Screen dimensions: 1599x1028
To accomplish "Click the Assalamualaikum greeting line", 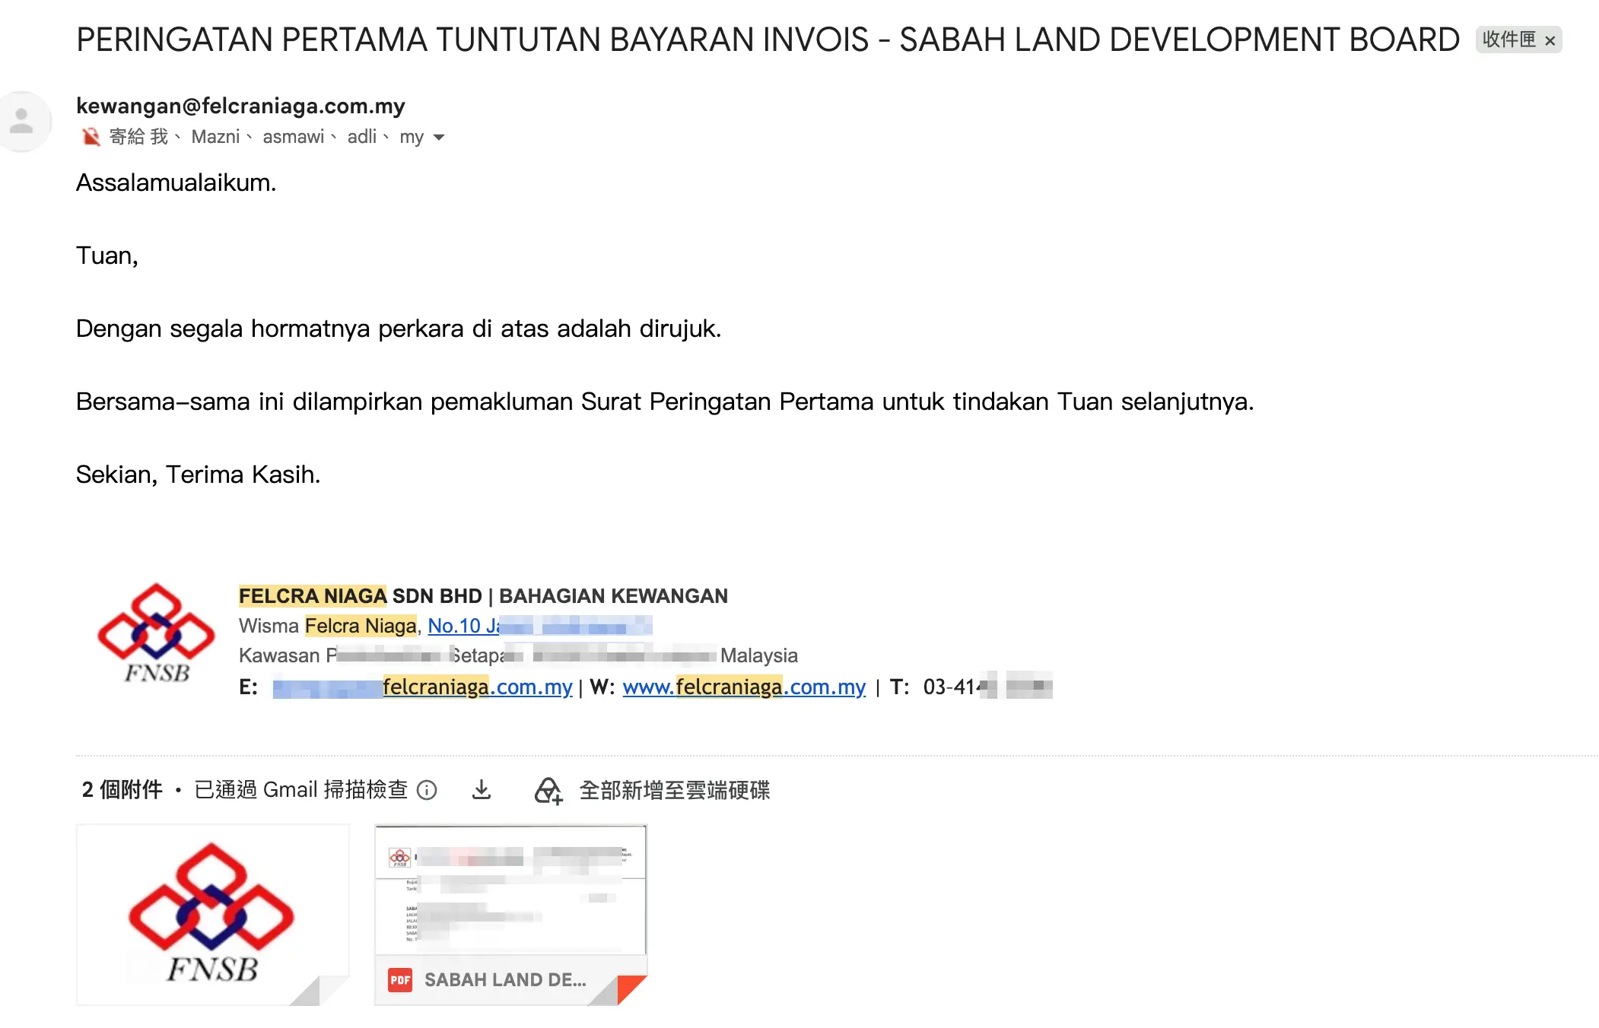I will tap(176, 182).
